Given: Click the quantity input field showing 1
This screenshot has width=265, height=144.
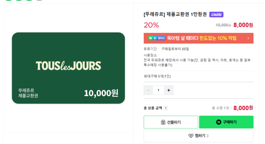Looking at the screenshot, I should click(158, 90).
